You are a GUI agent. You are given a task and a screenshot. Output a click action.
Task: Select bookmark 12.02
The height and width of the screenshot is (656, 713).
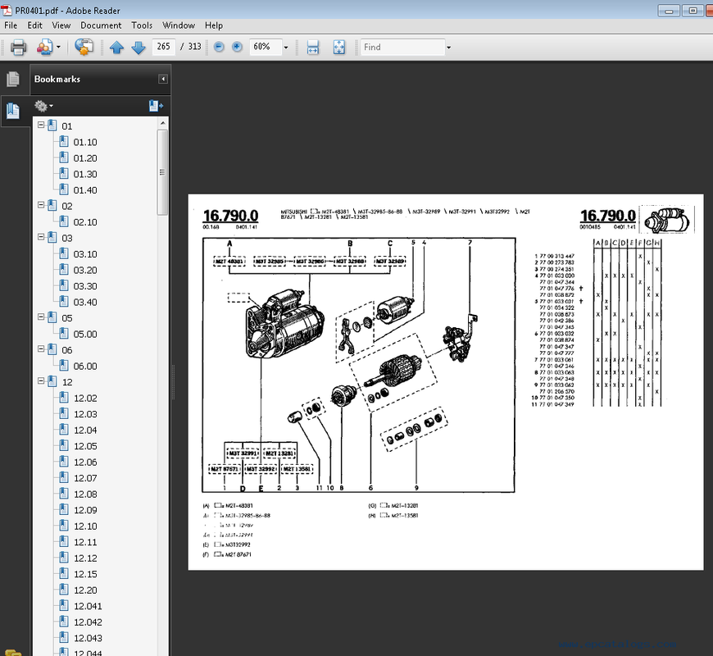(x=85, y=399)
